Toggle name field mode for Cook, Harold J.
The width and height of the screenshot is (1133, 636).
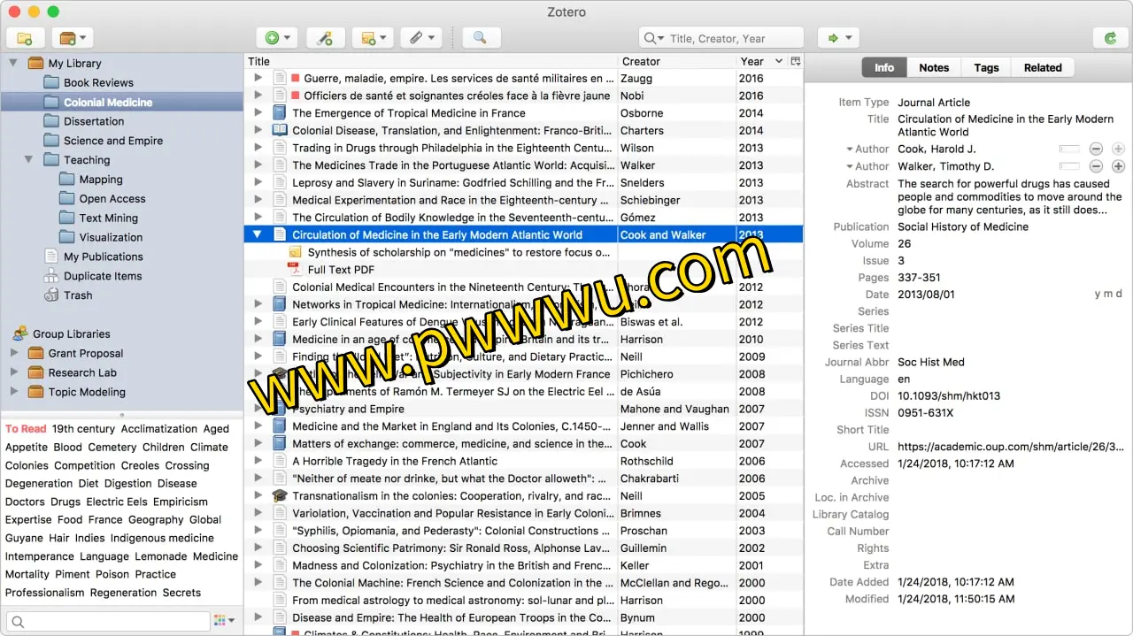coord(1069,149)
